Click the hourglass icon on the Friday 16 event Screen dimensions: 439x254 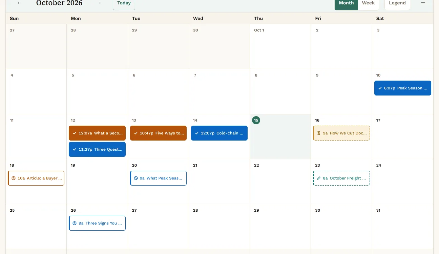pyautogui.click(x=318, y=133)
